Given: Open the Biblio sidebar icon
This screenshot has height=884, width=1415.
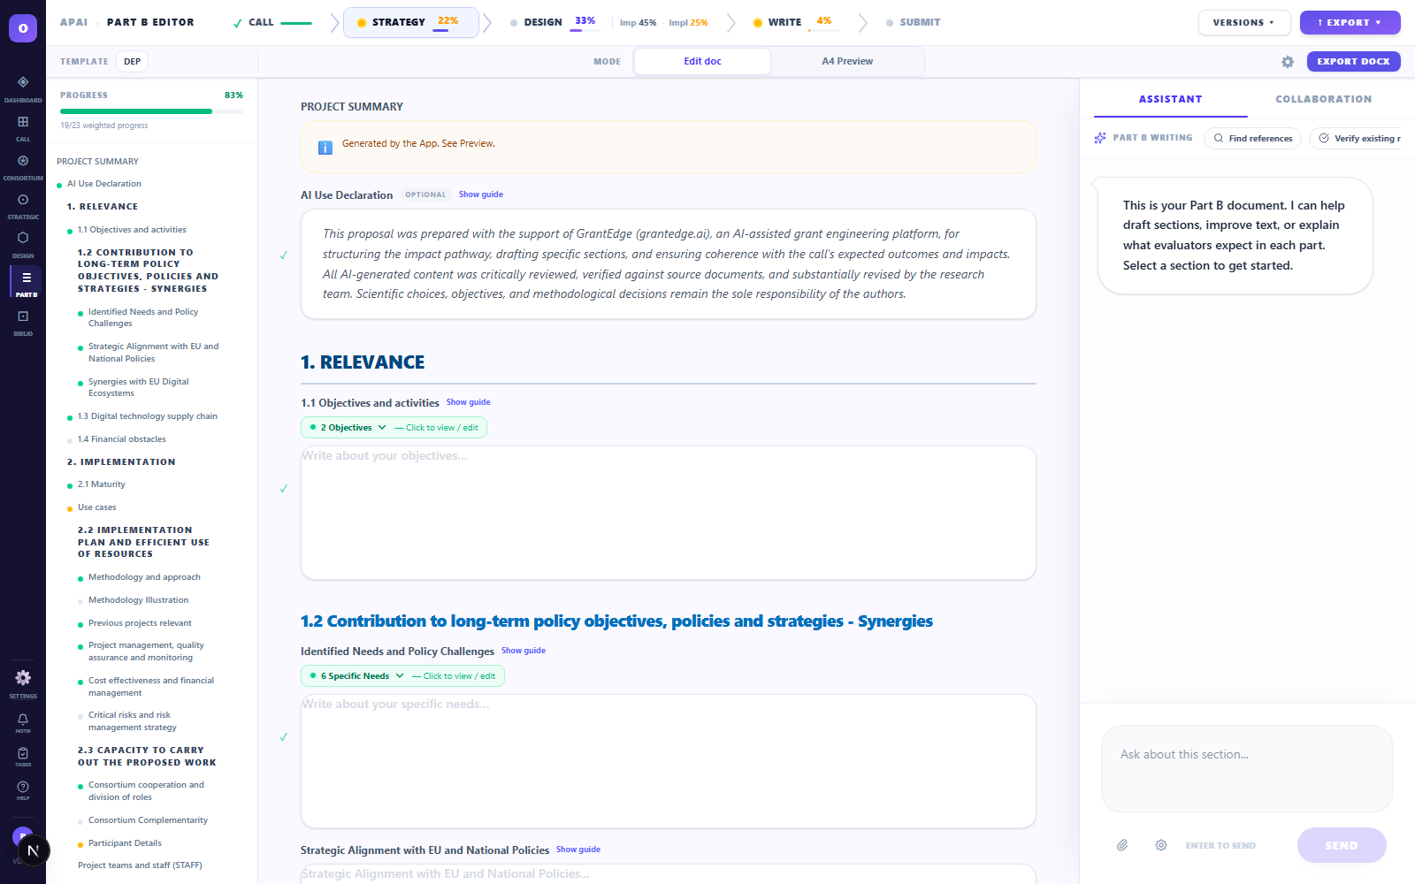Looking at the screenshot, I should (x=23, y=317).
